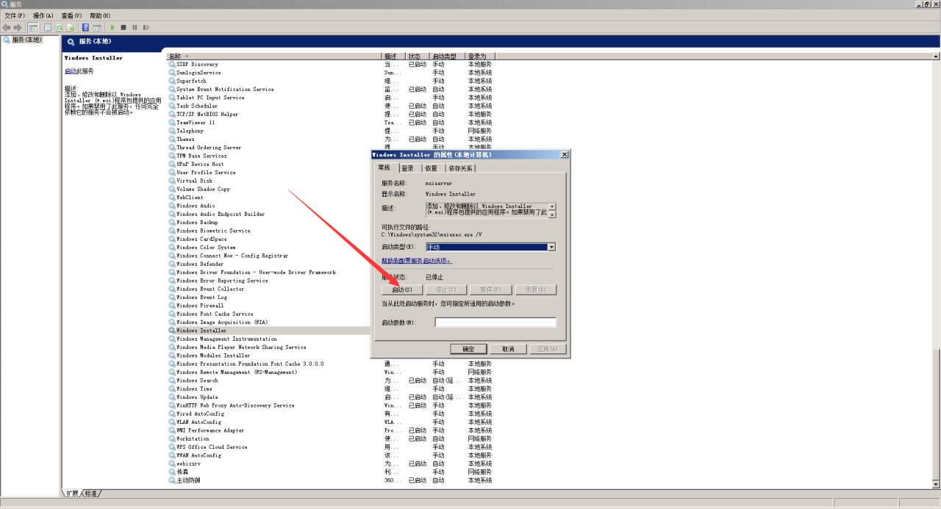This screenshot has height=509, width=941.
Task: Select Windows Installer row in services list
Action: point(269,331)
